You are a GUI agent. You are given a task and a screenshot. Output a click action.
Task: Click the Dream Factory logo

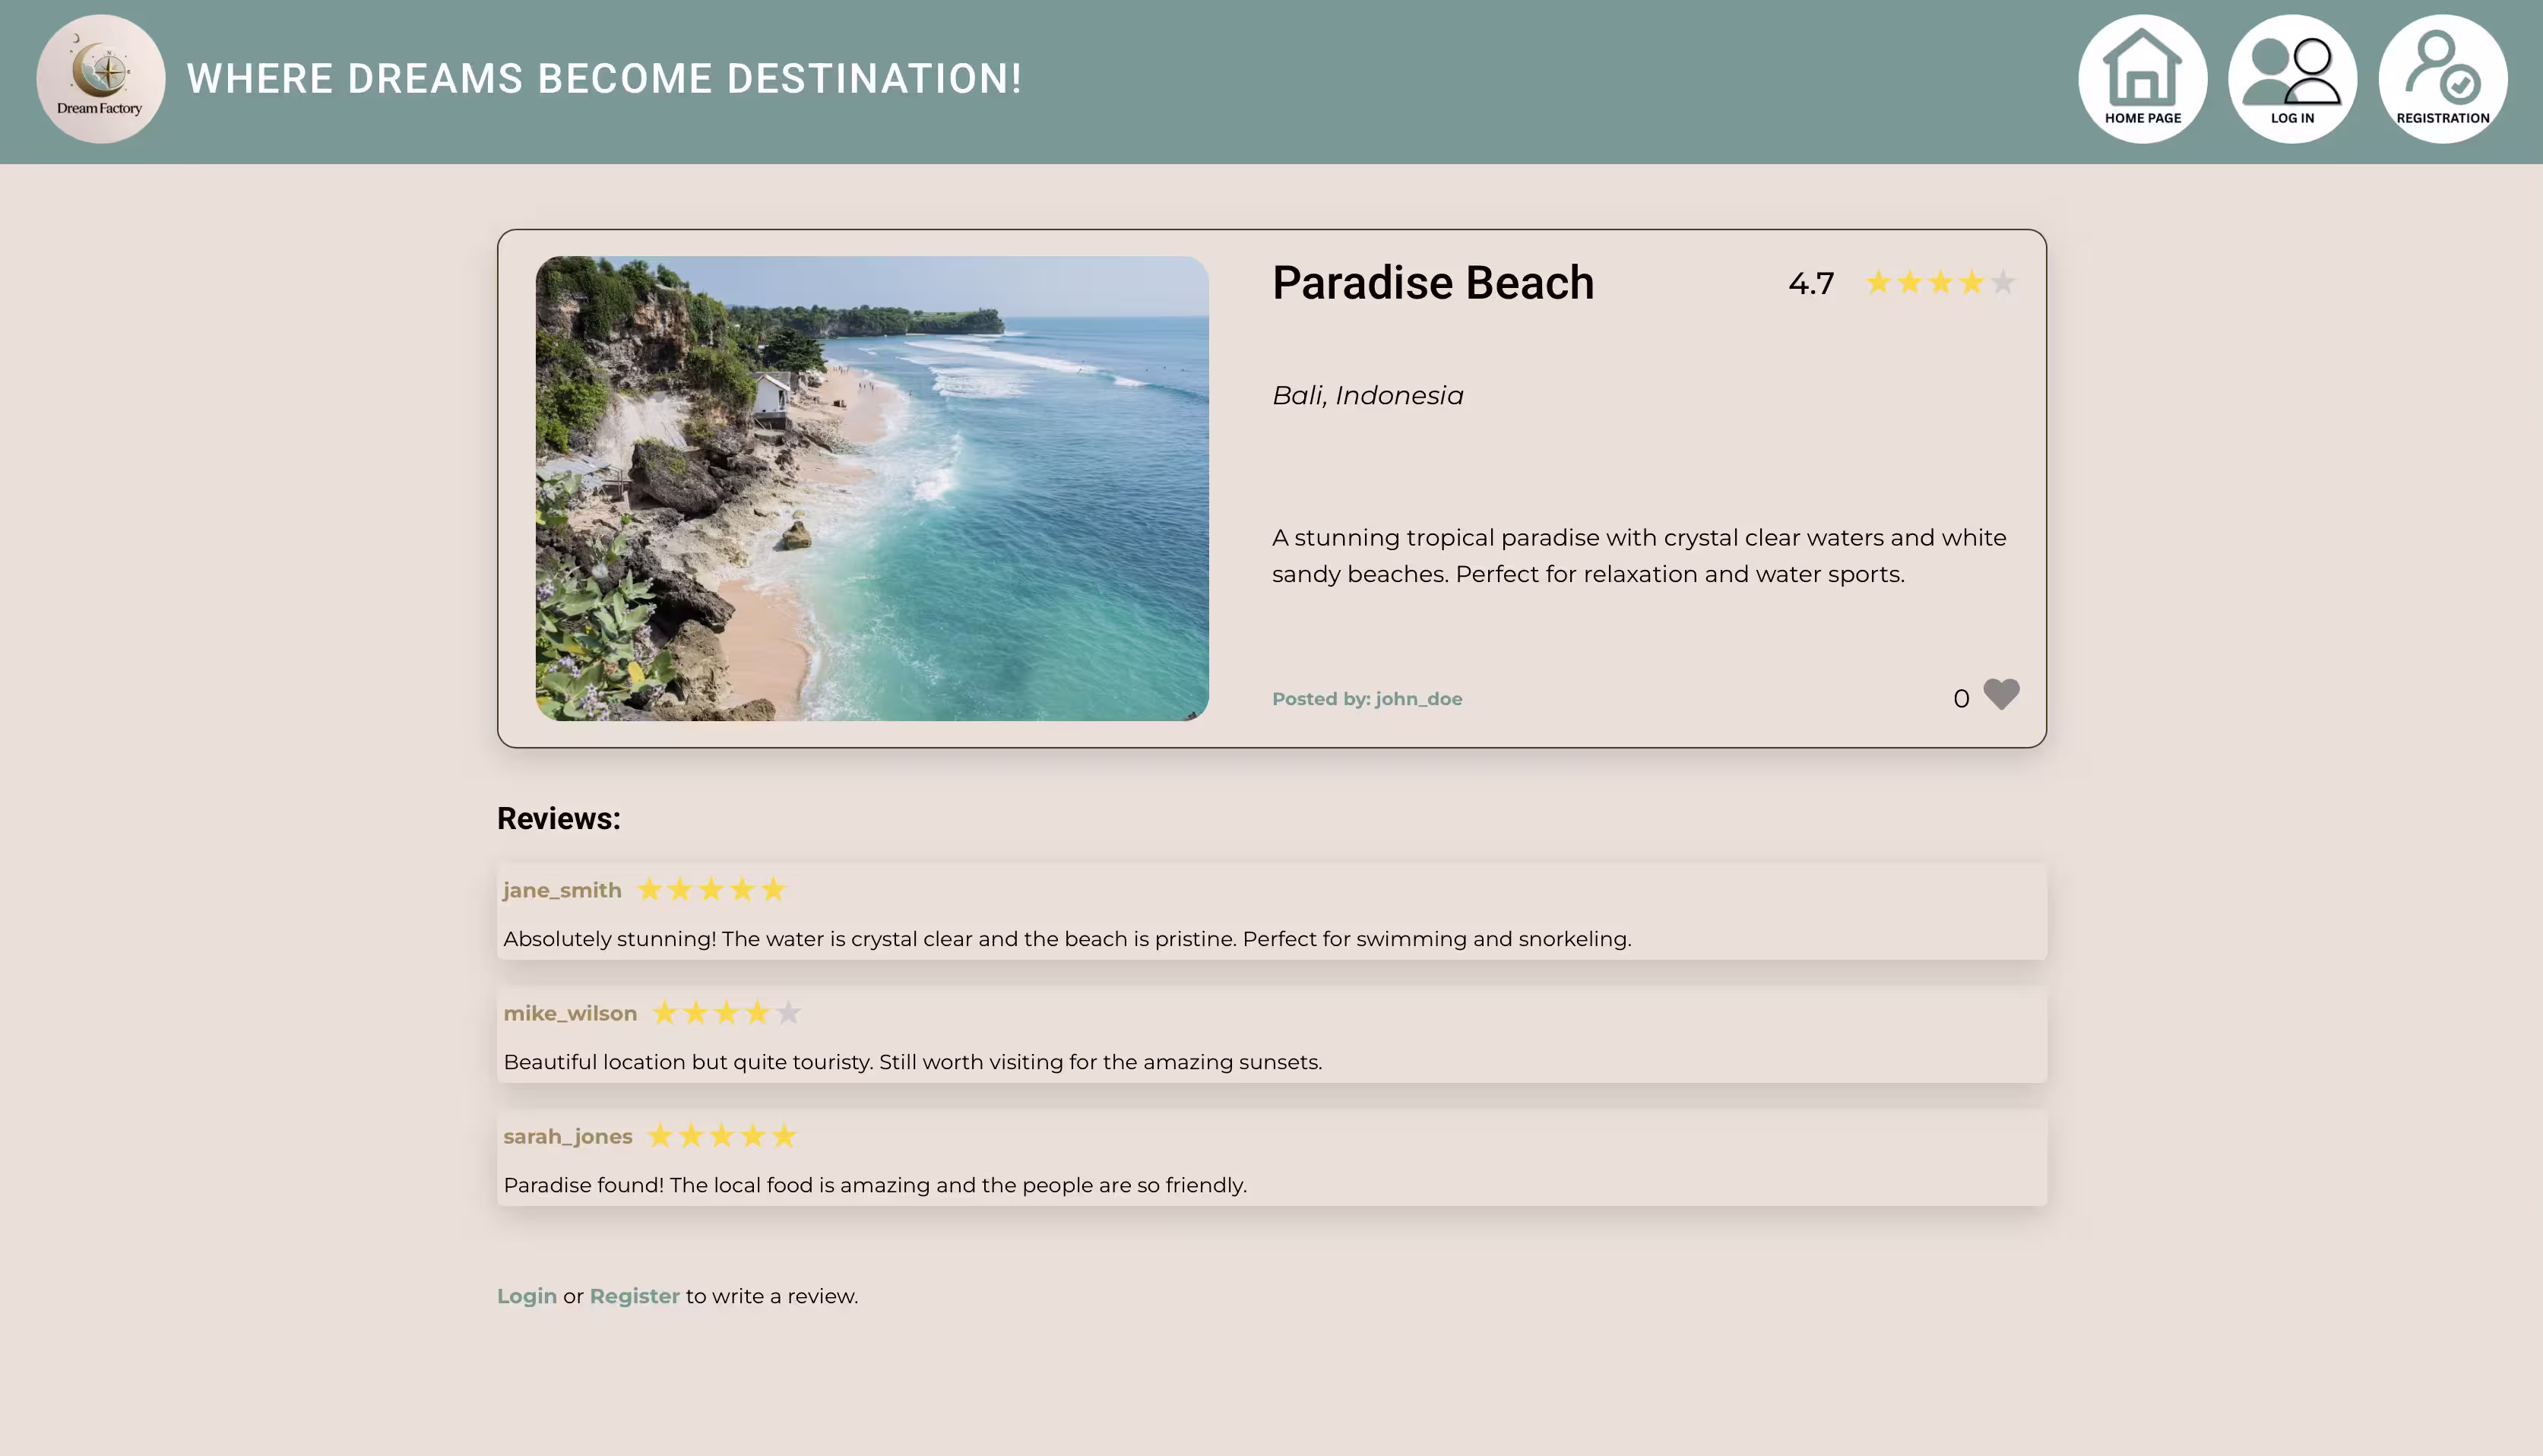[101, 79]
